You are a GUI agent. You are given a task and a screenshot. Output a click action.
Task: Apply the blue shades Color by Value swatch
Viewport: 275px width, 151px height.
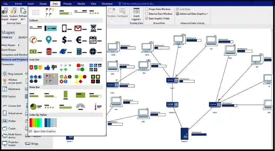(x=51, y=123)
